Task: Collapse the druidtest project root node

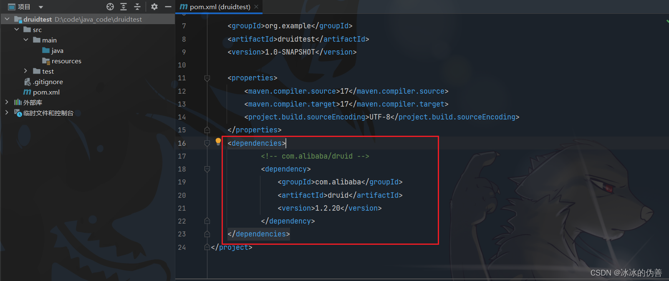Action: [x=7, y=19]
